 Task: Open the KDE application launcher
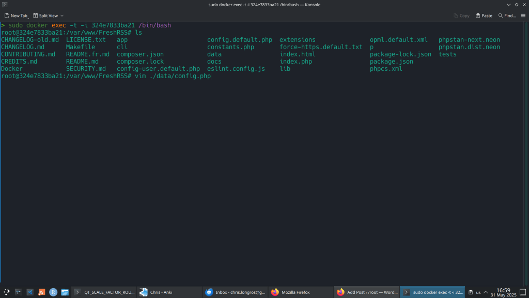click(6, 292)
